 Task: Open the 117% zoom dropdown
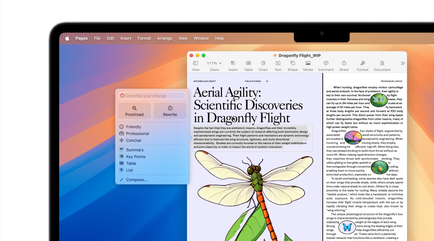[x=214, y=63]
